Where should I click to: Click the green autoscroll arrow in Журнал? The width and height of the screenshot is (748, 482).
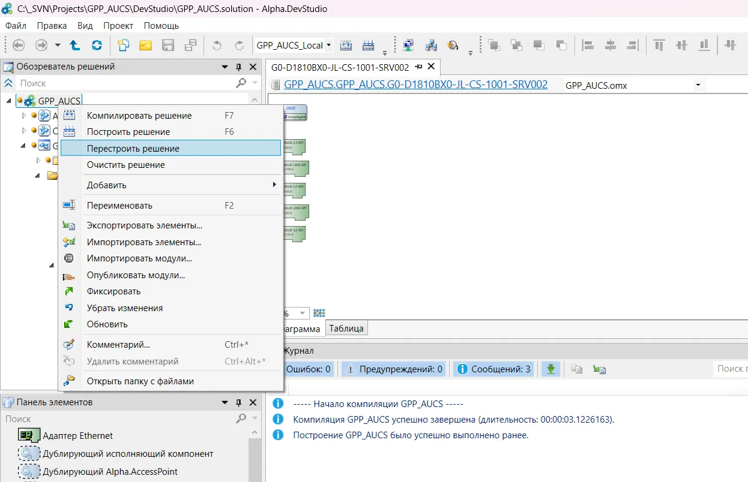click(550, 369)
